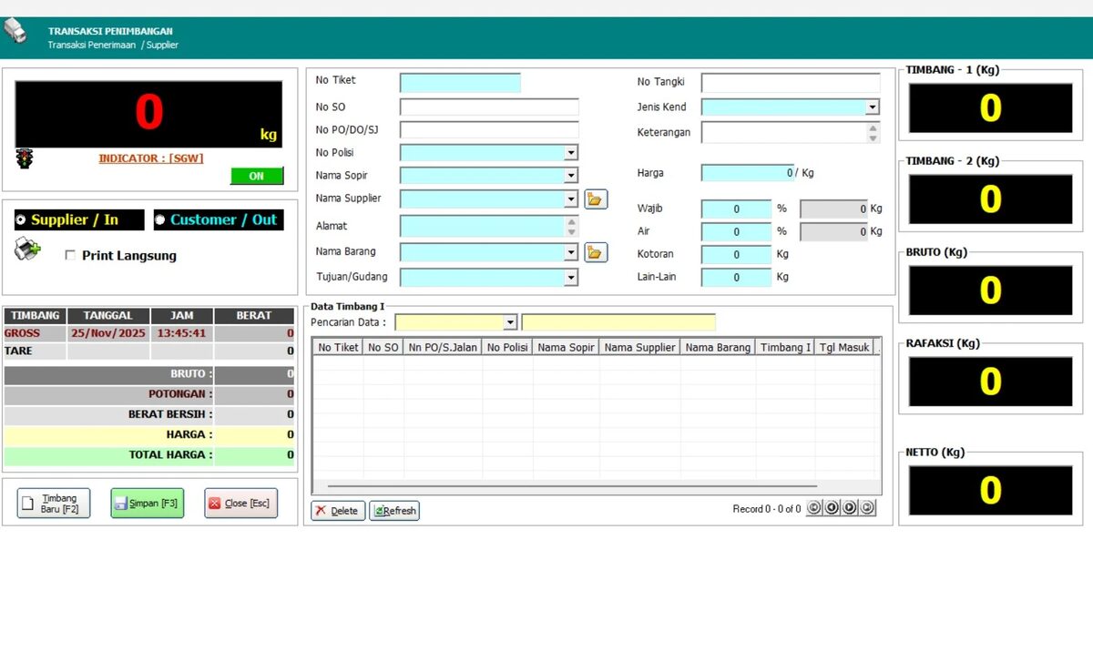Expand the Nama Sopir dropdown
Viewport: 1093px width, 662px height.
click(571, 176)
